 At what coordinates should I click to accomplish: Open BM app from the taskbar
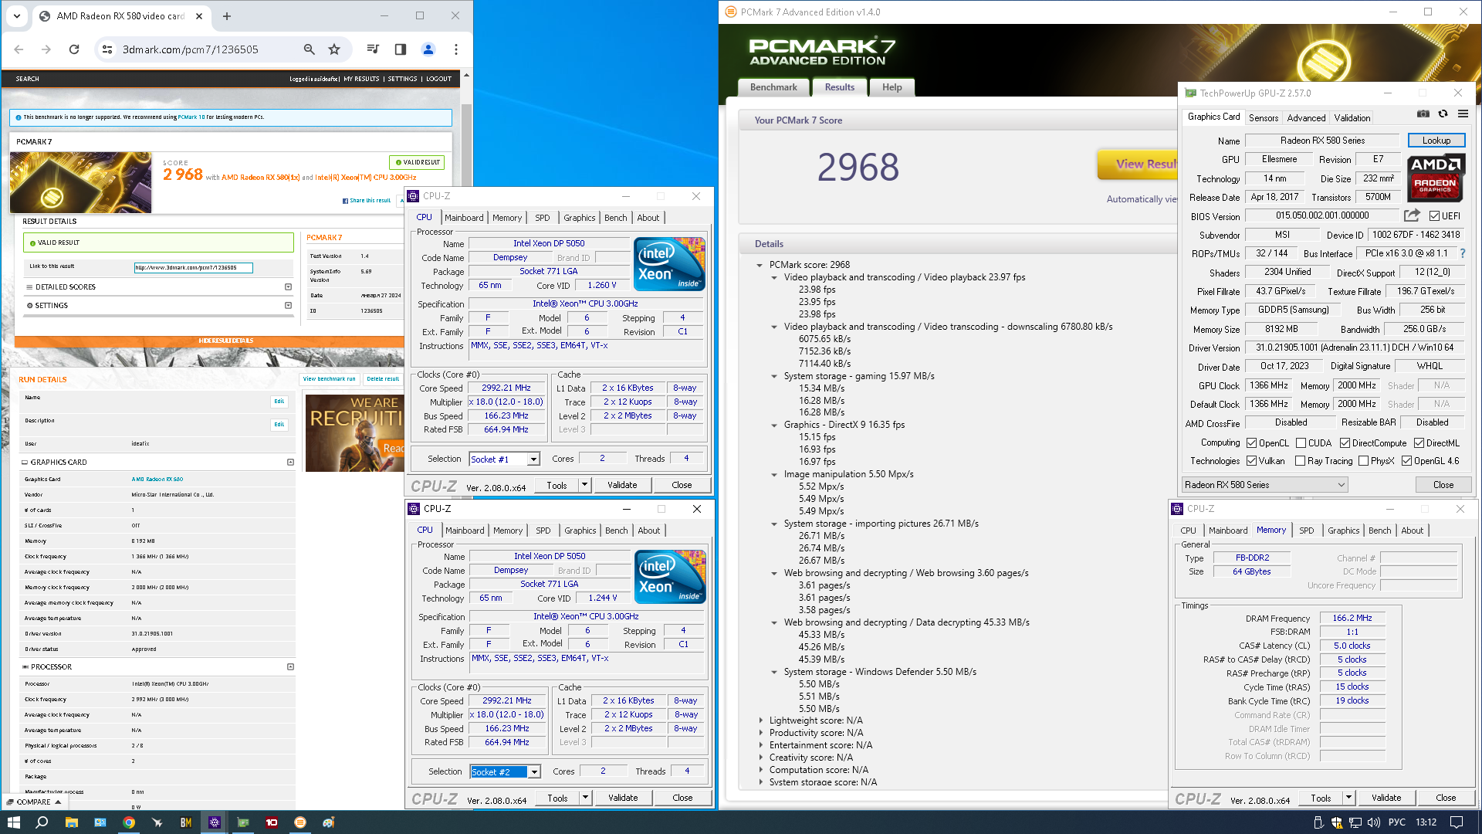point(186,822)
